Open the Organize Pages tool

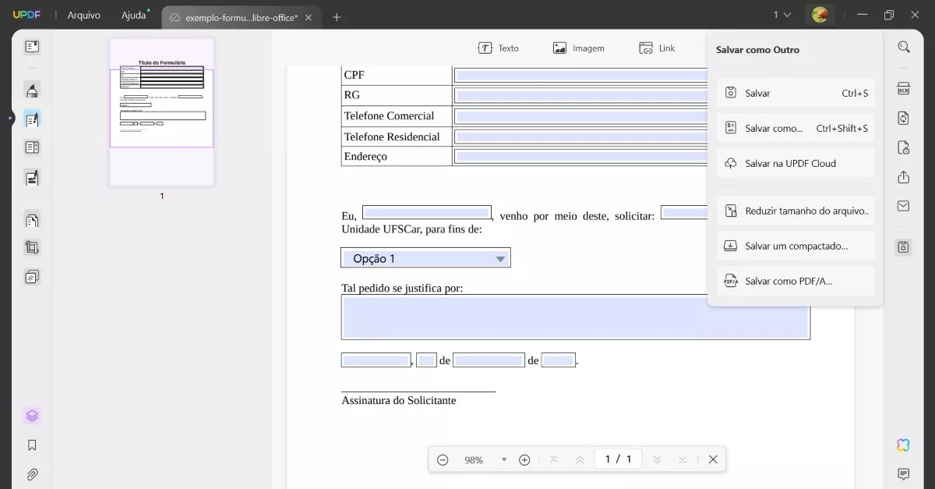tap(31, 219)
